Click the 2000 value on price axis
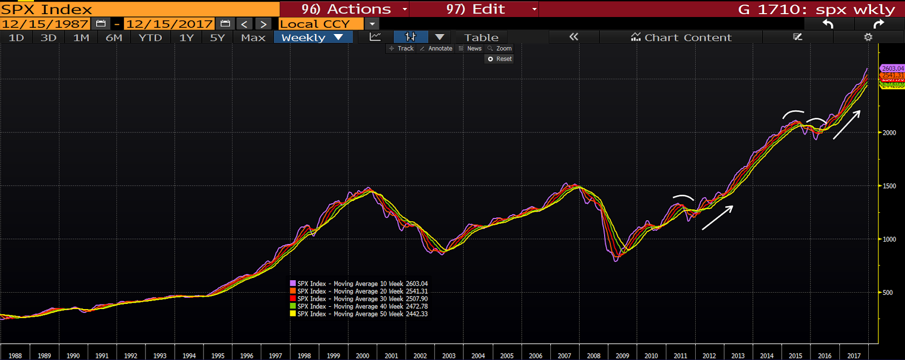This screenshot has height=360, width=905. 889,132
